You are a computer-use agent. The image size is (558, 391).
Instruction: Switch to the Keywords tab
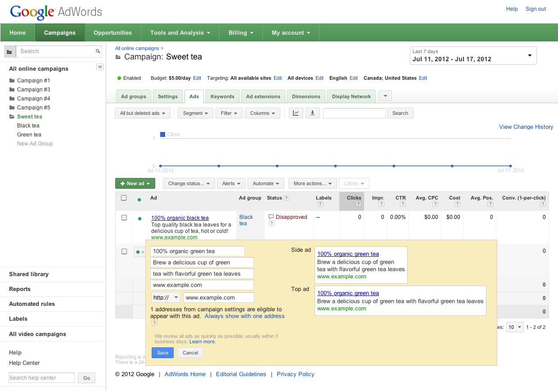[222, 96]
